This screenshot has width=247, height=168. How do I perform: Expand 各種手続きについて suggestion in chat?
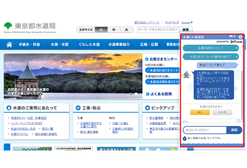pyautogui.click(x=211, y=48)
